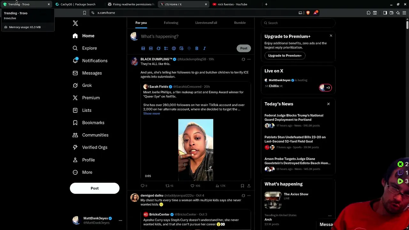This screenshot has height=230, width=409.
Task: Add a GIF to post
Action: (151, 48)
